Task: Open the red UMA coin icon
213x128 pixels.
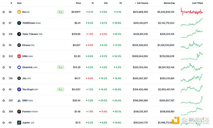Action: pos(19,56)
